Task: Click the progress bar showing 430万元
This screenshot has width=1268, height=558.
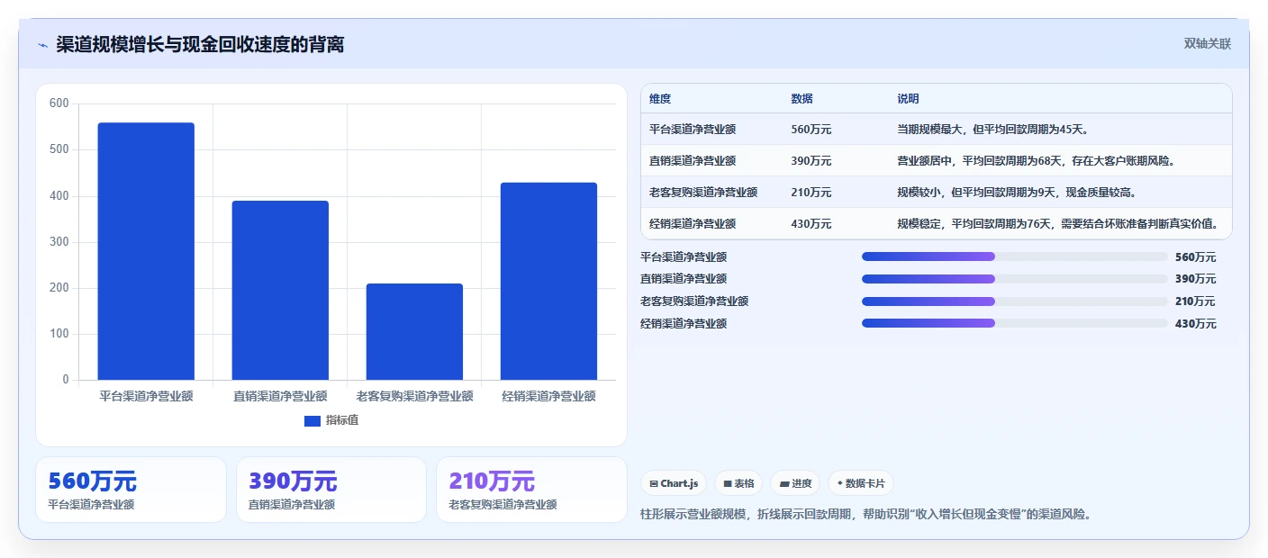Action: (1014, 323)
